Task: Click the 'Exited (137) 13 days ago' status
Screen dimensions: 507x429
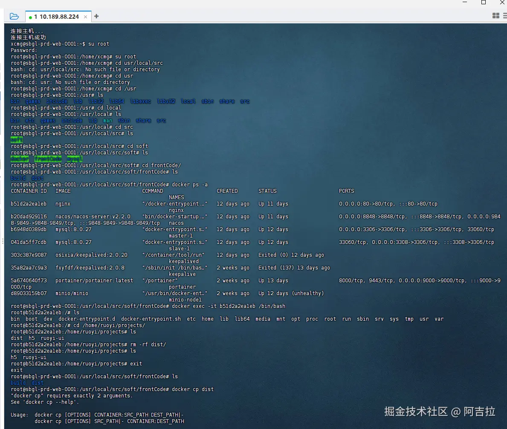Action: point(294,268)
